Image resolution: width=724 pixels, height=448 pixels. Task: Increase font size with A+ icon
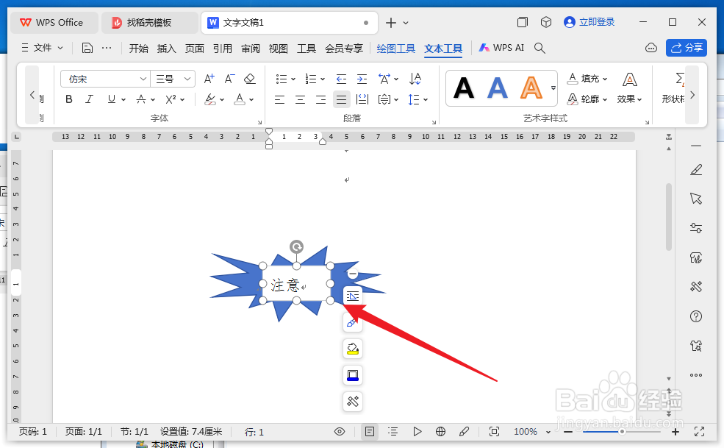coord(209,79)
